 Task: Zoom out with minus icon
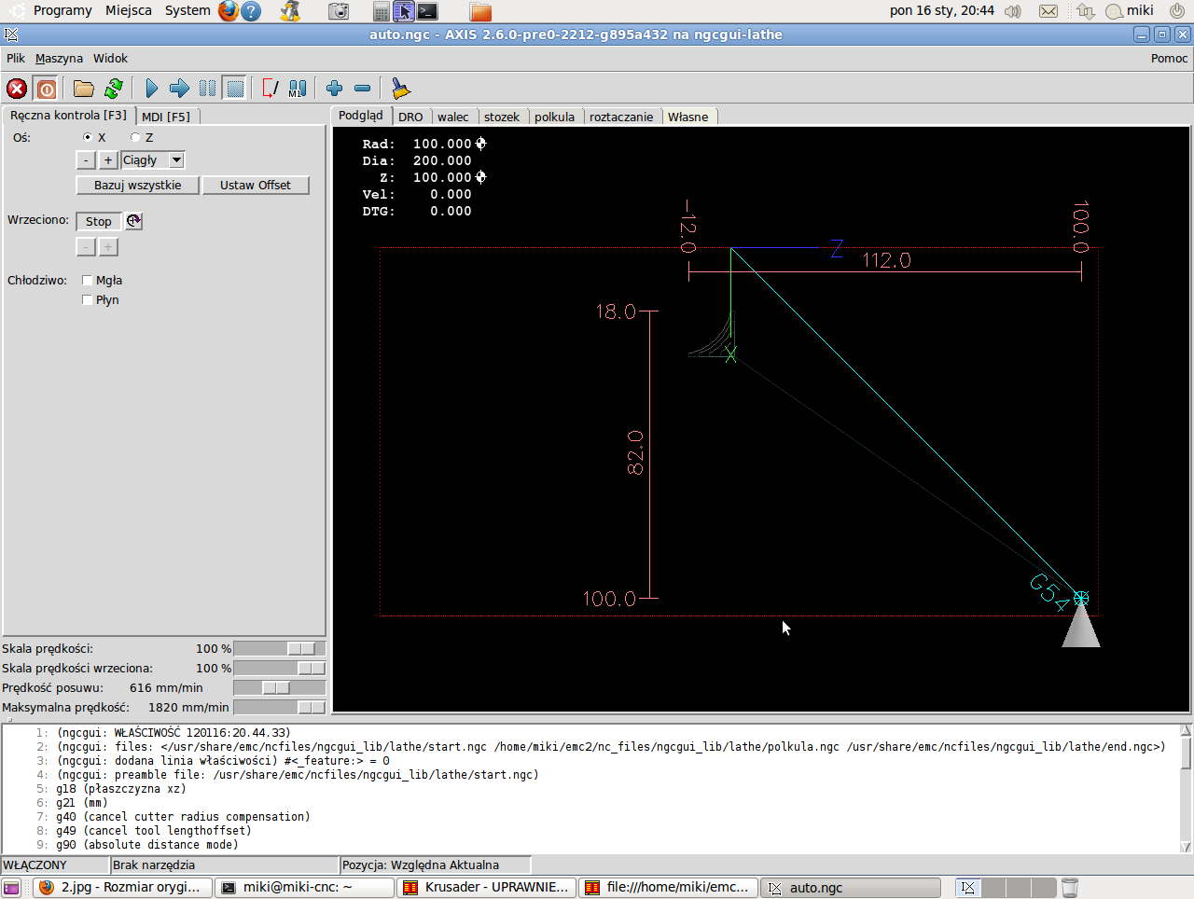click(x=362, y=89)
